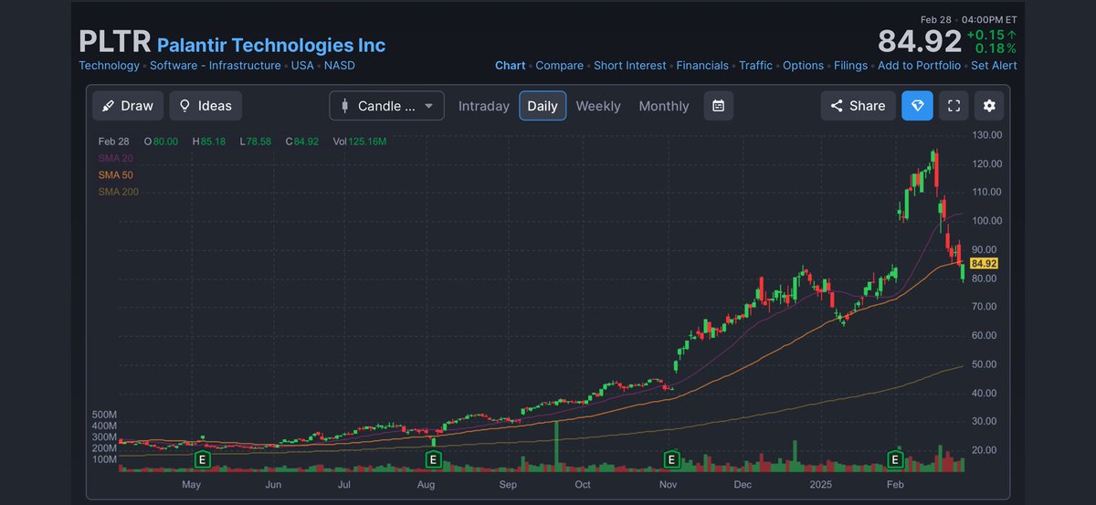
Task: Open the Ideas panel
Action: (206, 106)
